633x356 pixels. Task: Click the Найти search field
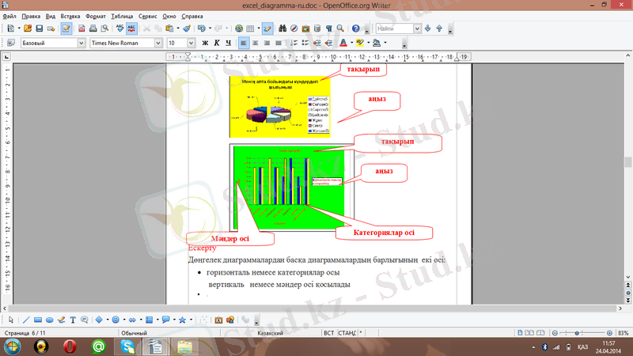click(392, 28)
